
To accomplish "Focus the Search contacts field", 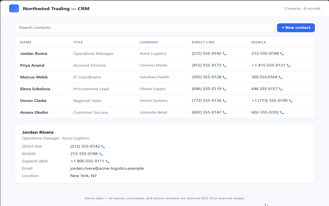I will [x=144, y=28].
